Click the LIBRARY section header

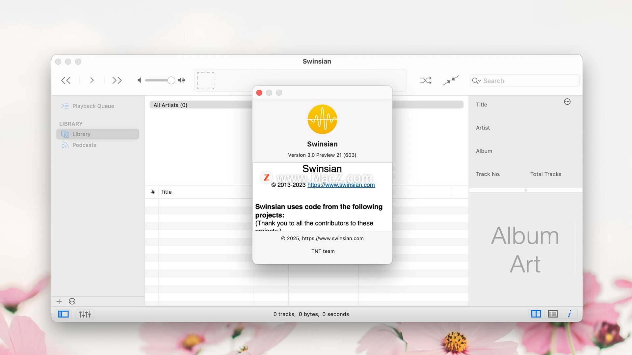(71, 124)
